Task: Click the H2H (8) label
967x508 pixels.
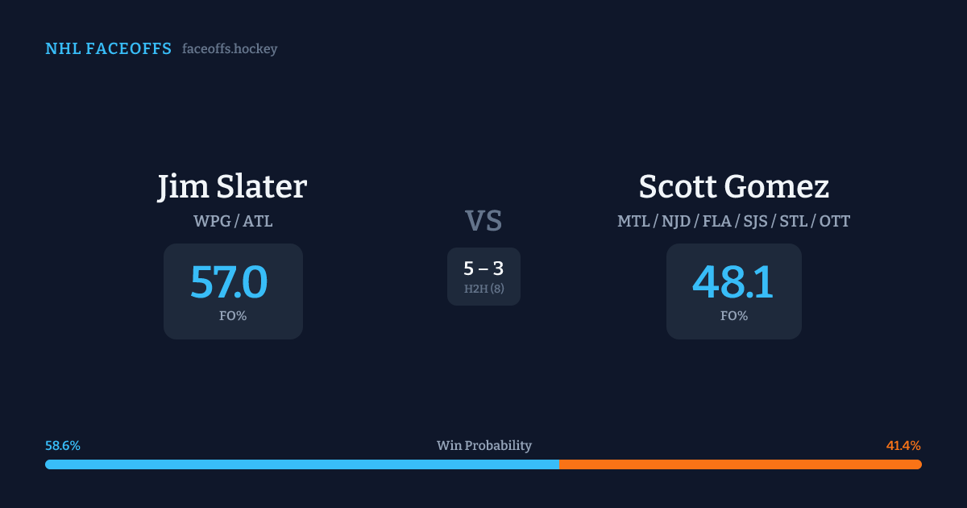Action: 483,289
